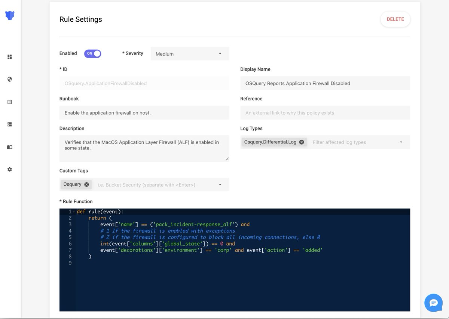Open the dashboard grid icon in sidebar
The width and height of the screenshot is (449, 319).
click(x=10, y=57)
